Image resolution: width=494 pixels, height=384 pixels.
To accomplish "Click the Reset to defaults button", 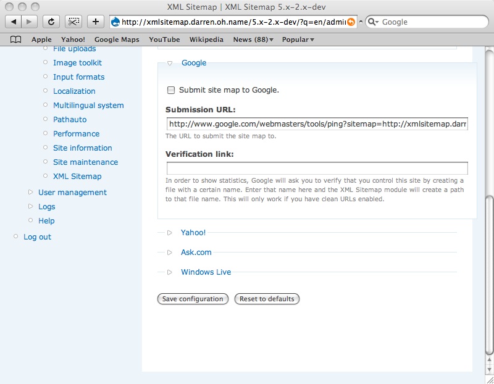I will 267,299.
